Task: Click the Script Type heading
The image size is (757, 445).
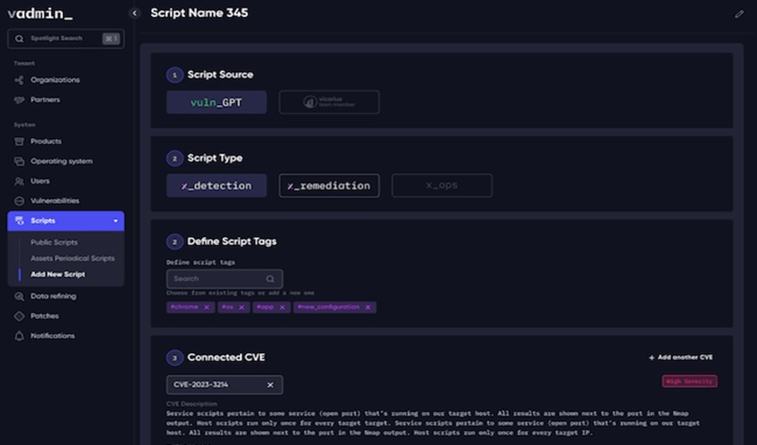Action: (215, 158)
